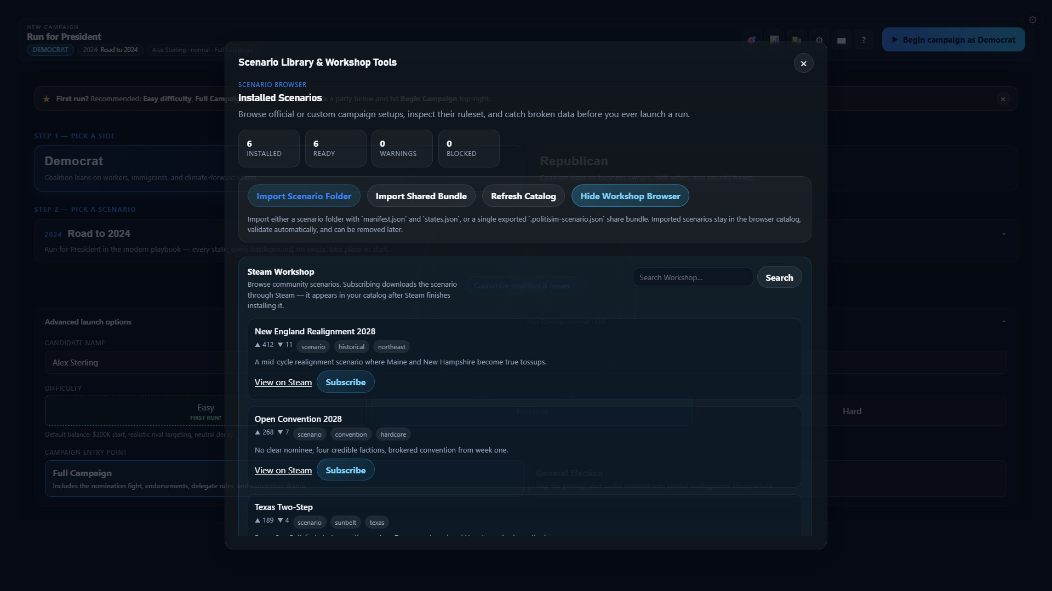The height and width of the screenshot is (591, 1052).
Task: Click the texas tag
Action: [x=377, y=523]
